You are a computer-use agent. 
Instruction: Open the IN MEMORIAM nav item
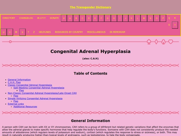pos(117,32)
